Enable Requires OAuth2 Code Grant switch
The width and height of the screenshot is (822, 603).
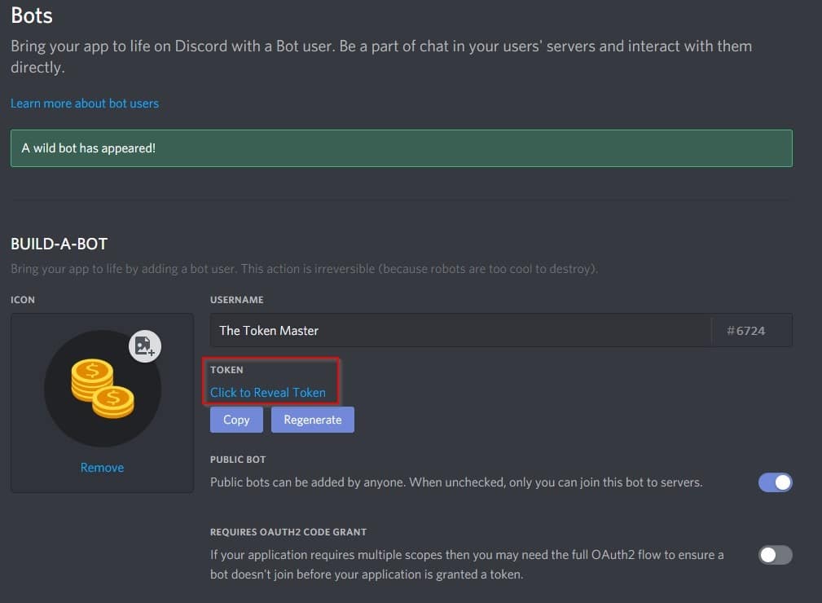pos(775,555)
